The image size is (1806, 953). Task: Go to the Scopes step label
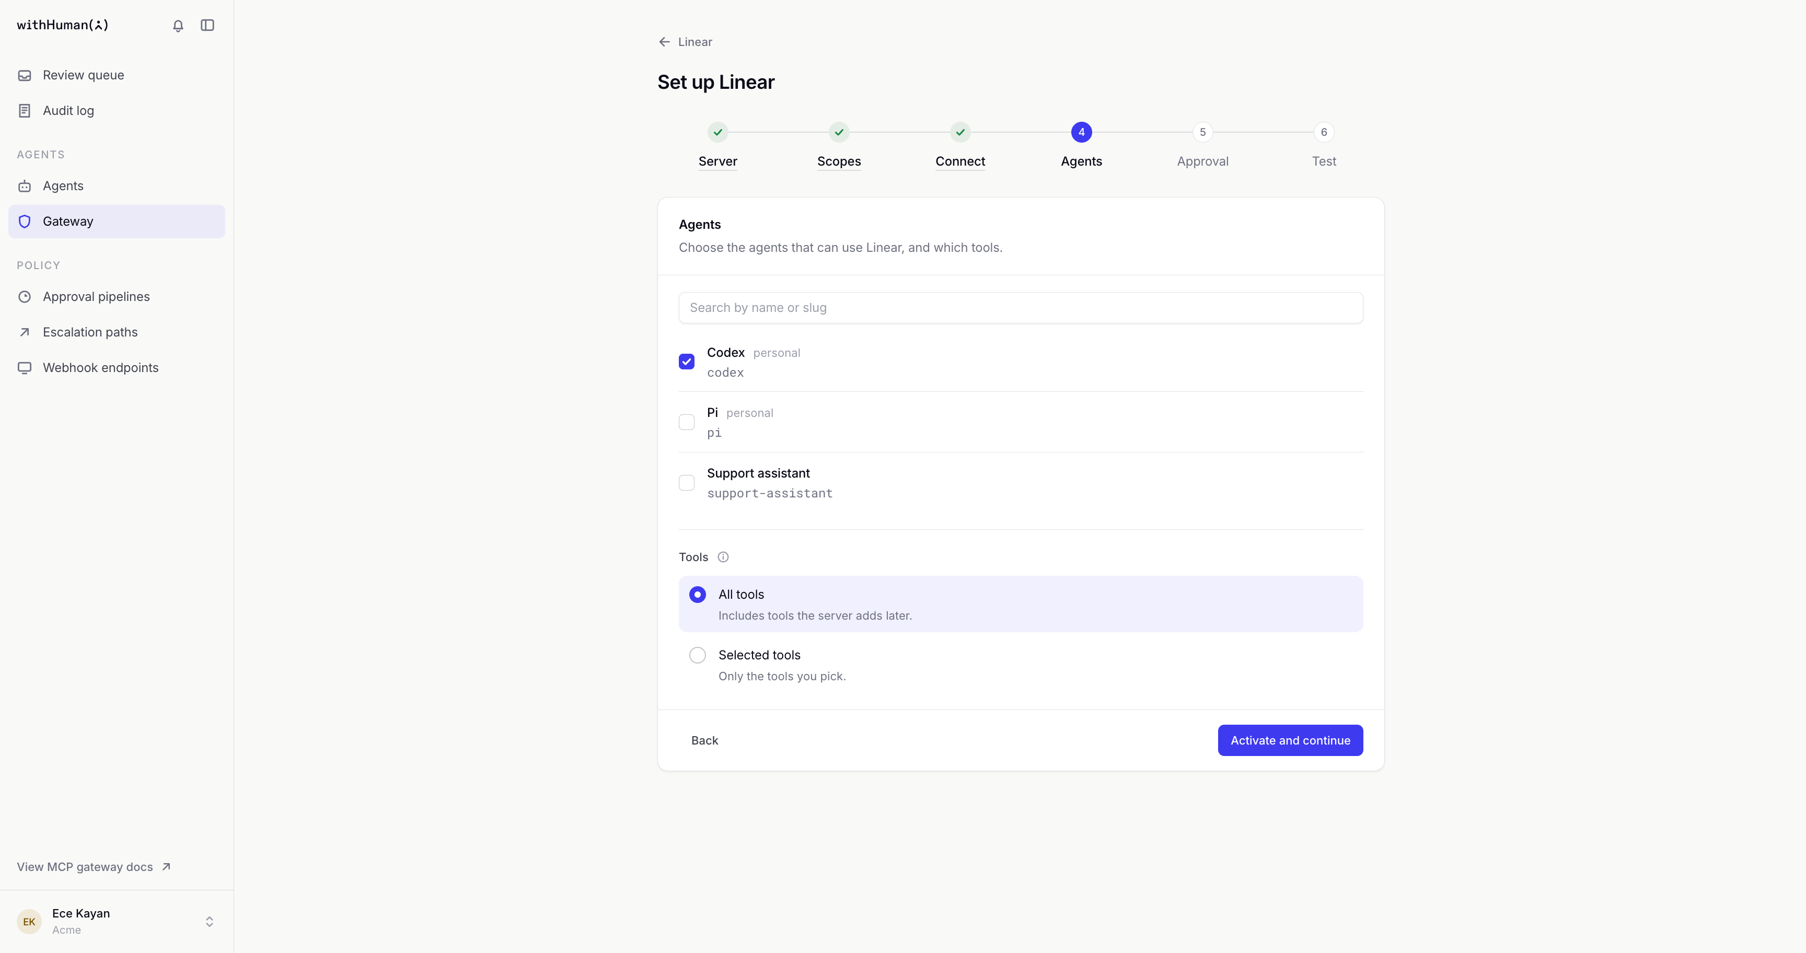tap(839, 161)
